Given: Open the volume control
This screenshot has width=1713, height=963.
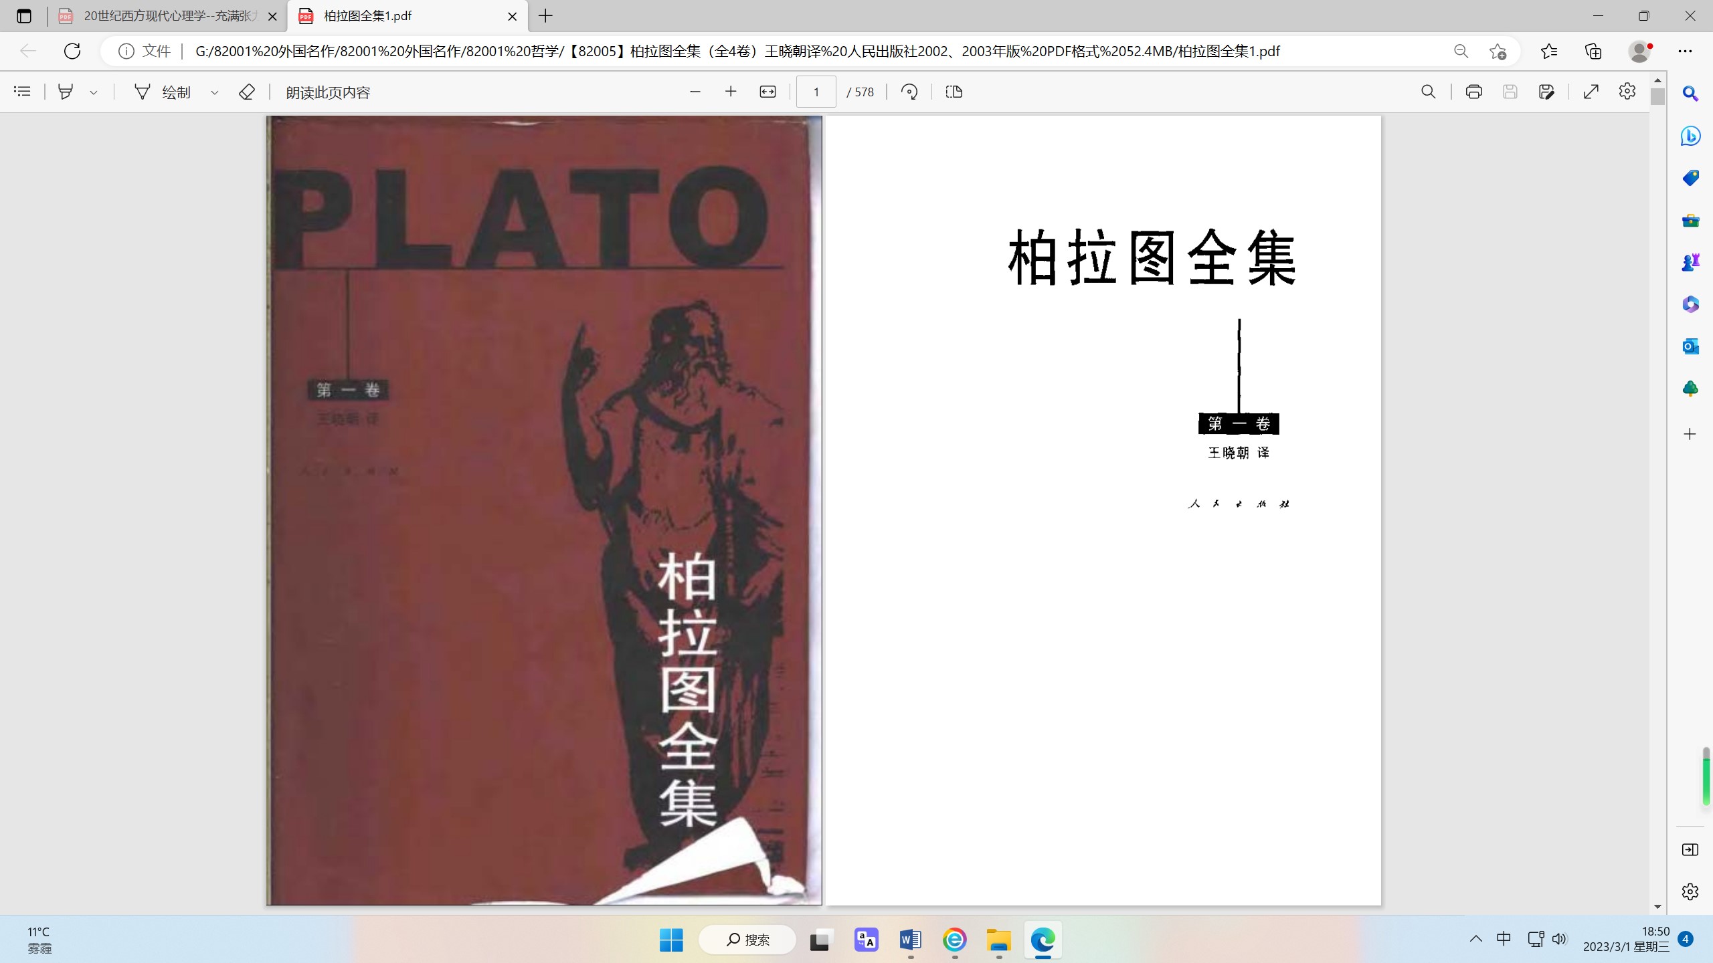Looking at the screenshot, I should click(x=1560, y=939).
